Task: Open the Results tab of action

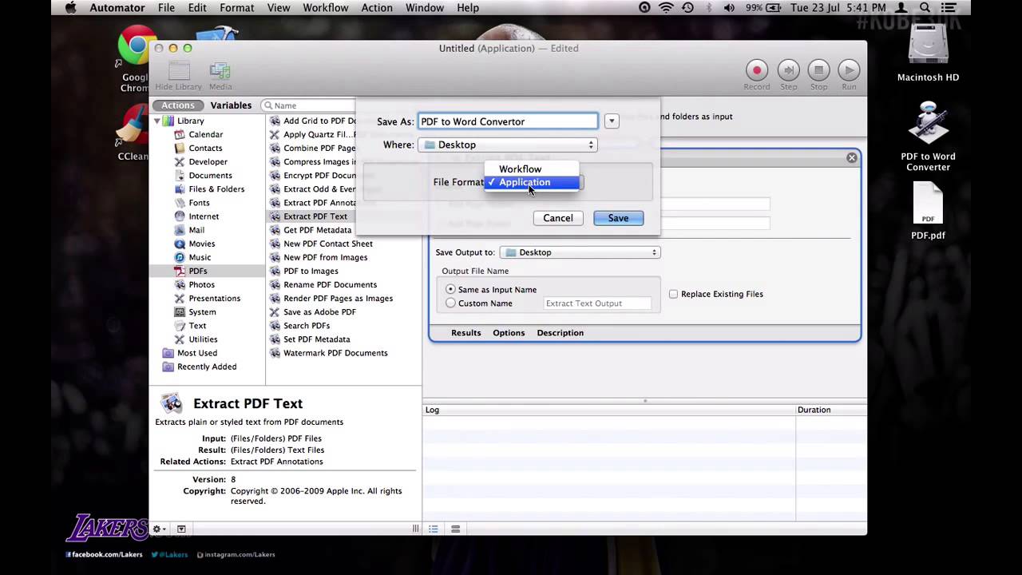Action: 465,332
